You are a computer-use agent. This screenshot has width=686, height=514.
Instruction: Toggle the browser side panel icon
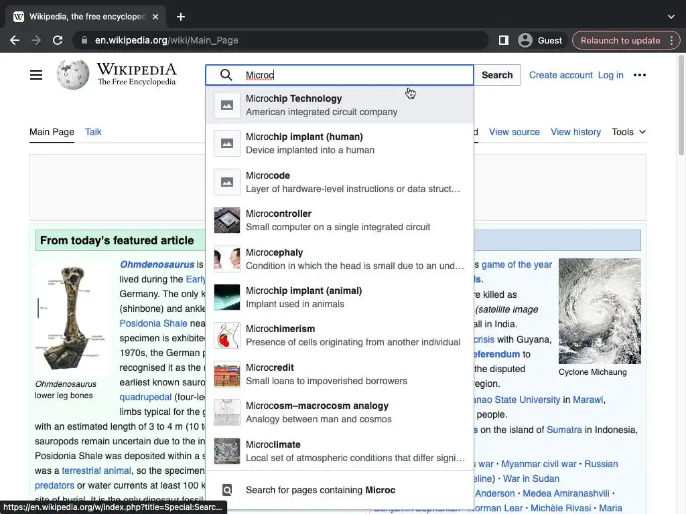tap(504, 40)
